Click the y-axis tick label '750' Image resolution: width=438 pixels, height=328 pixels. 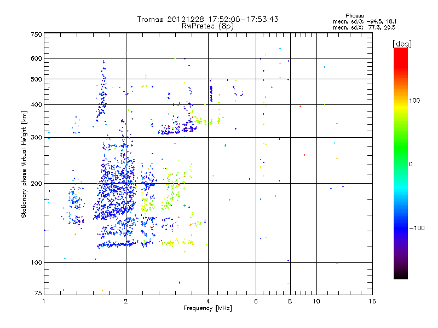point(36,34)
